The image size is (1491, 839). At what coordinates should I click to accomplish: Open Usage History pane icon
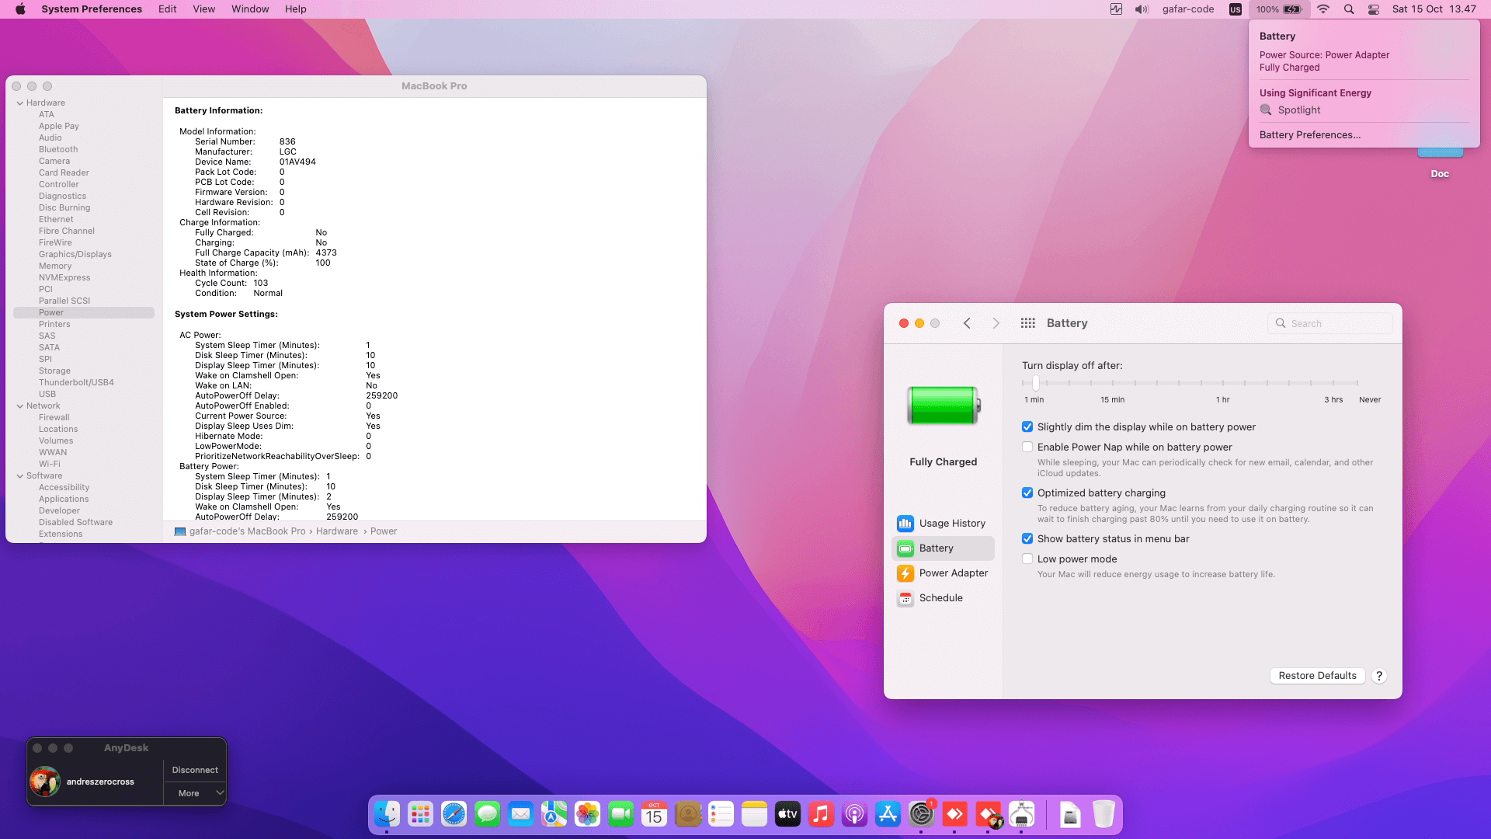[905, 524]
